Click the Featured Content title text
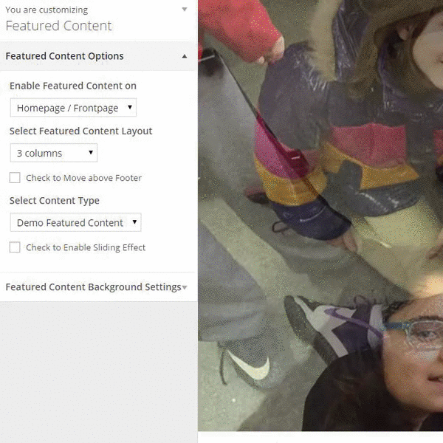Screen dimensions: 443x443 (59, 26)
